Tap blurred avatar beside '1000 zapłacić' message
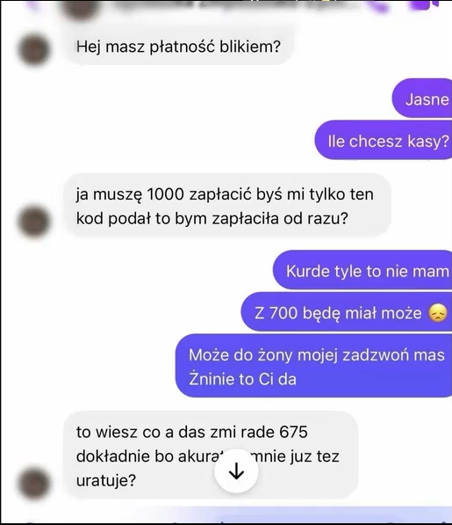Viewport: 452px width, 525px height. tap(34, 222)
